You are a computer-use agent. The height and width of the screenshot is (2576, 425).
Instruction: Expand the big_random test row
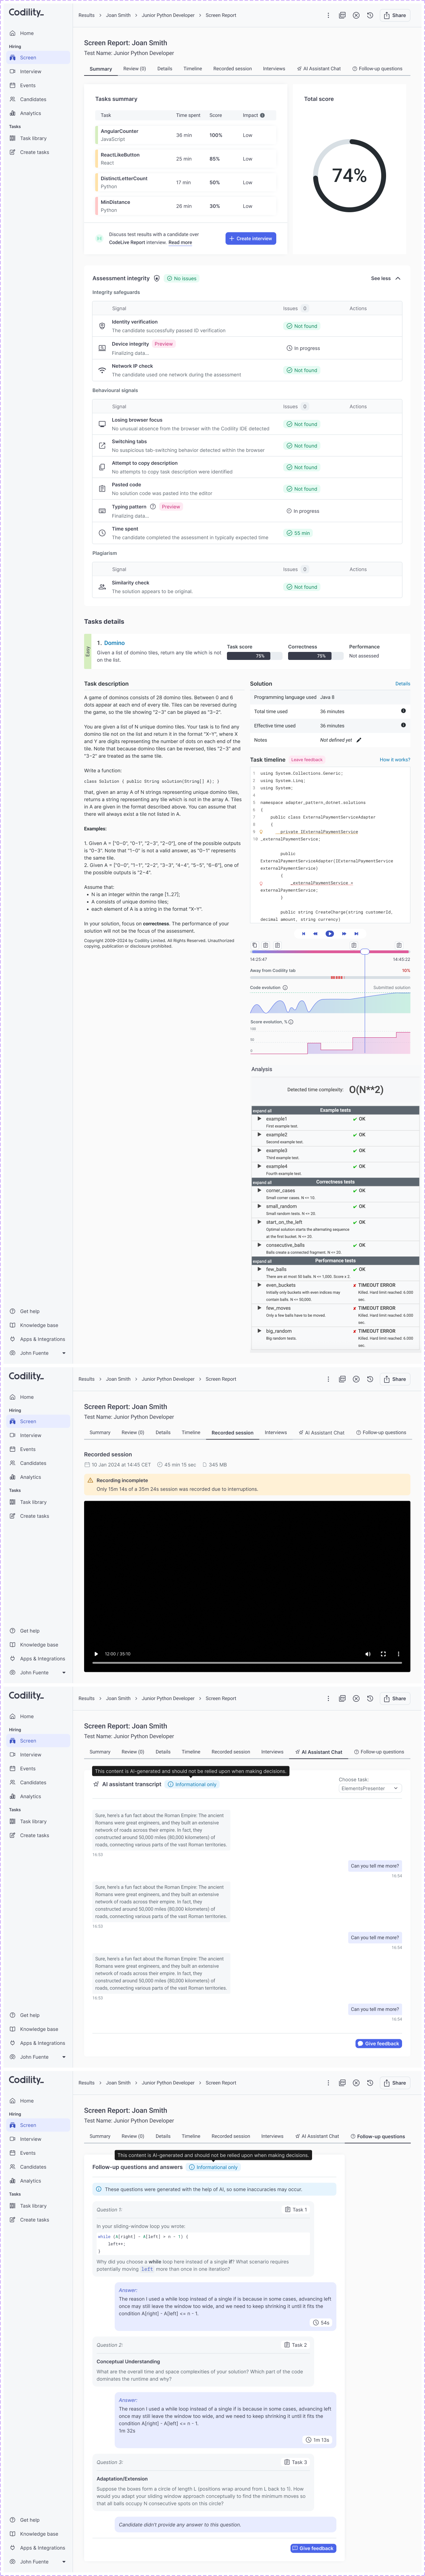point(259,1331)
